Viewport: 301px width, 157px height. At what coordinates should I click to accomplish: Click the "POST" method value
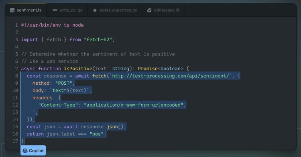[x=64, y=83]
